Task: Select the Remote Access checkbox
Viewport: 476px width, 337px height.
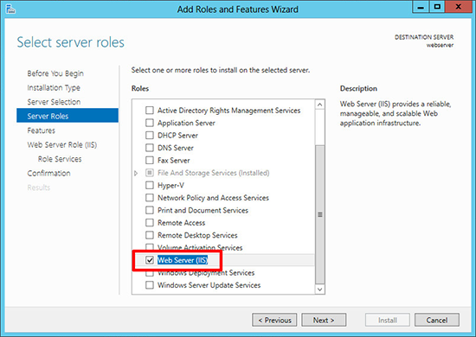Action: tap(150, 223)
